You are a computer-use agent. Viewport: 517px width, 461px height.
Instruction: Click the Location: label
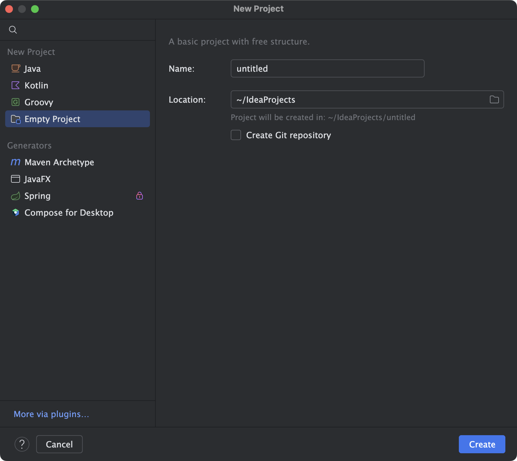tap(187, 100)
